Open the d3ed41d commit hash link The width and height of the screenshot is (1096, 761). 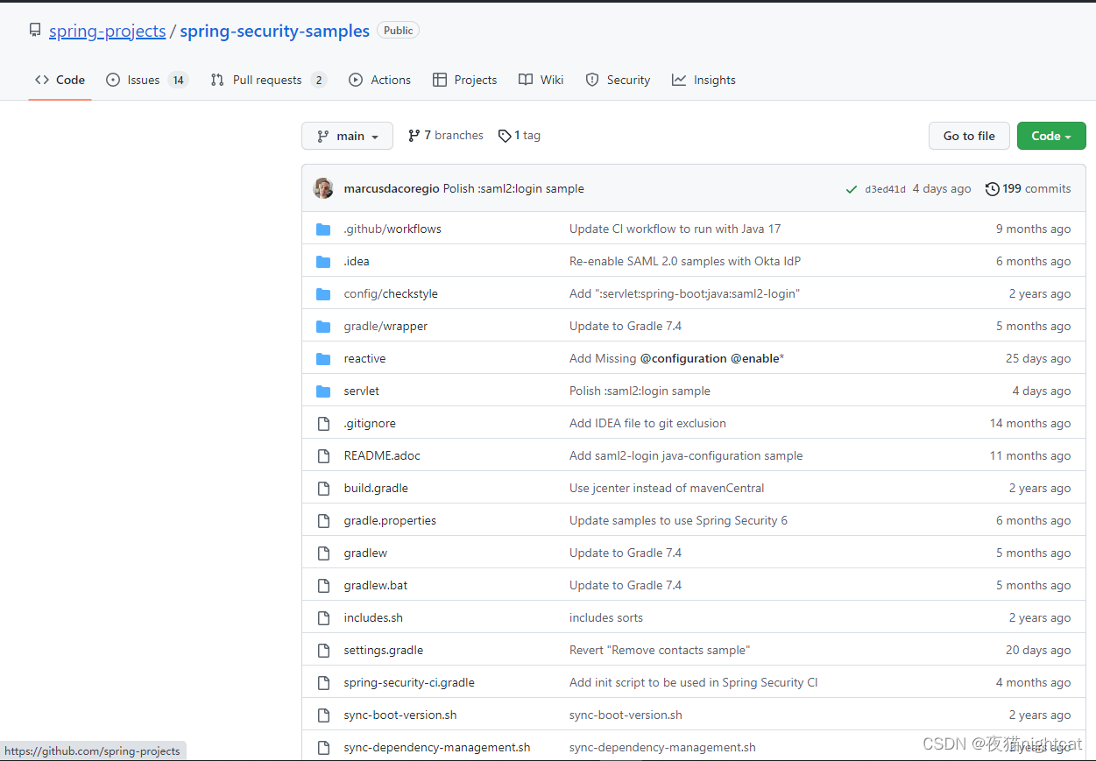pos(885,189)
